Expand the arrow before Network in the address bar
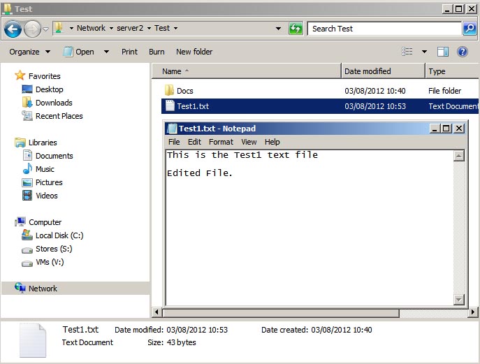This screenshot has width=480, height=364. [71, 29]
